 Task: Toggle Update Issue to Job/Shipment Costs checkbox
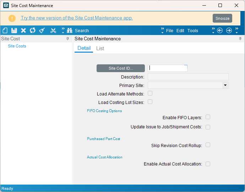[208, 127]
